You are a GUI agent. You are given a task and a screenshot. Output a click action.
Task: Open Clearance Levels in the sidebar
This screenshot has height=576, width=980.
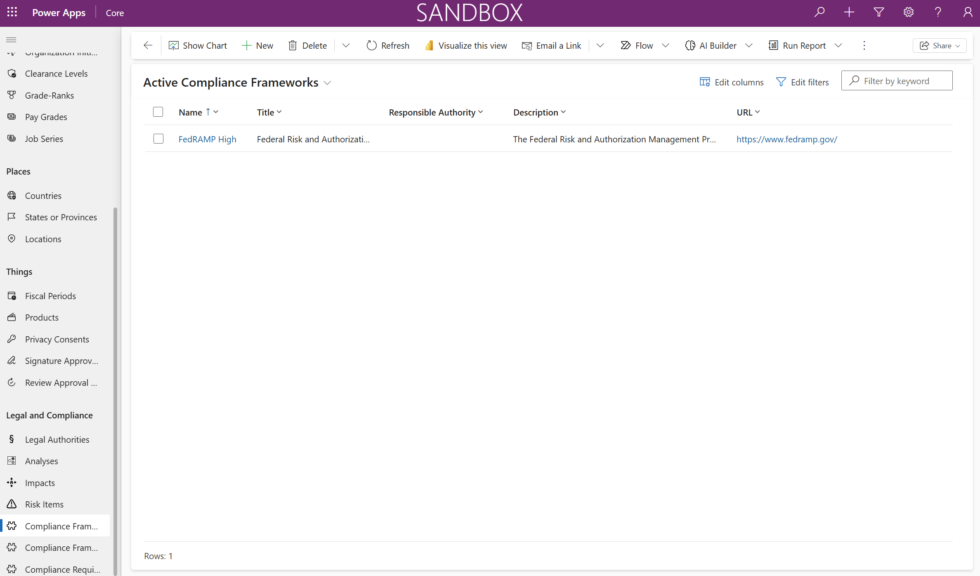[x=55, y=73]
